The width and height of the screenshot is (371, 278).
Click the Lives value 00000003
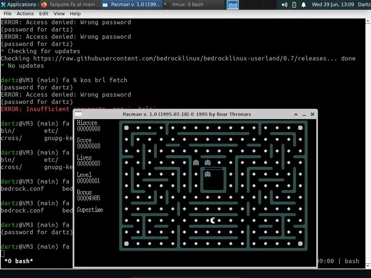point(89,163)
